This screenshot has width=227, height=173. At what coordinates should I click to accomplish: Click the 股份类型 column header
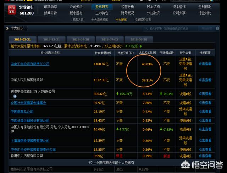point(186,53)
